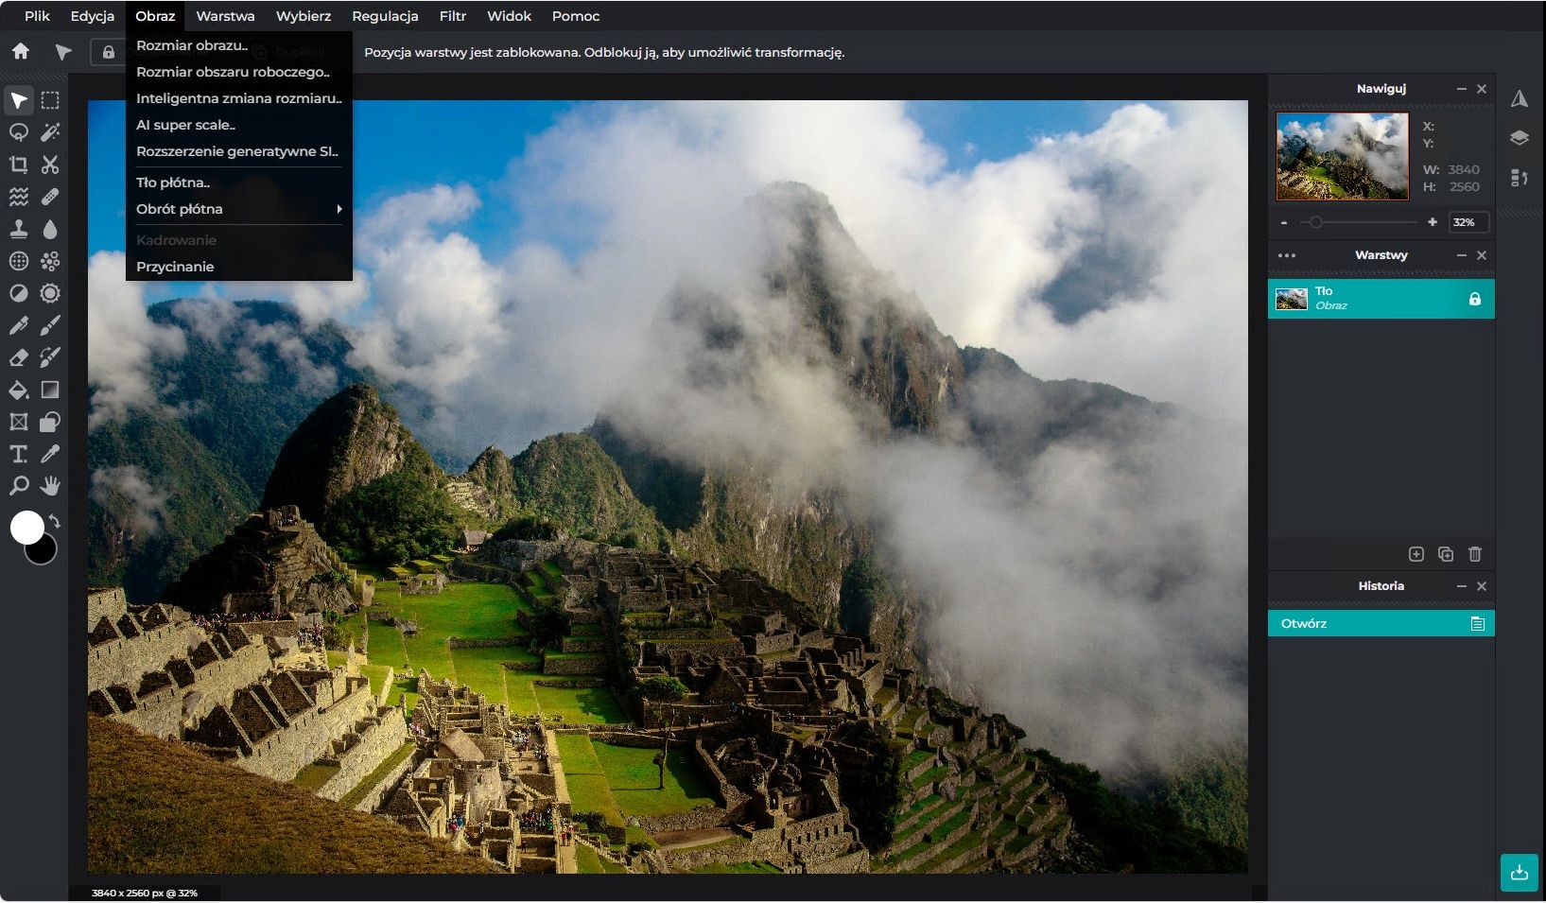Pick the Eraser tool

18,357
